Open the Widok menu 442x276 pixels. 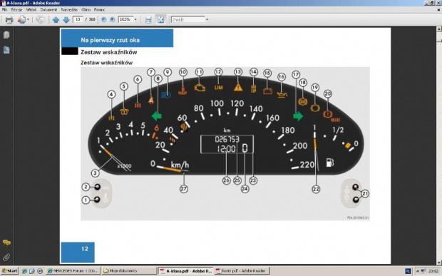coord(31,9)
